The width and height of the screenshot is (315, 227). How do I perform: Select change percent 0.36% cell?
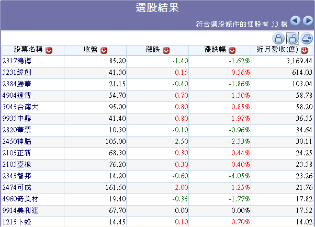click(x=220, y=72)
